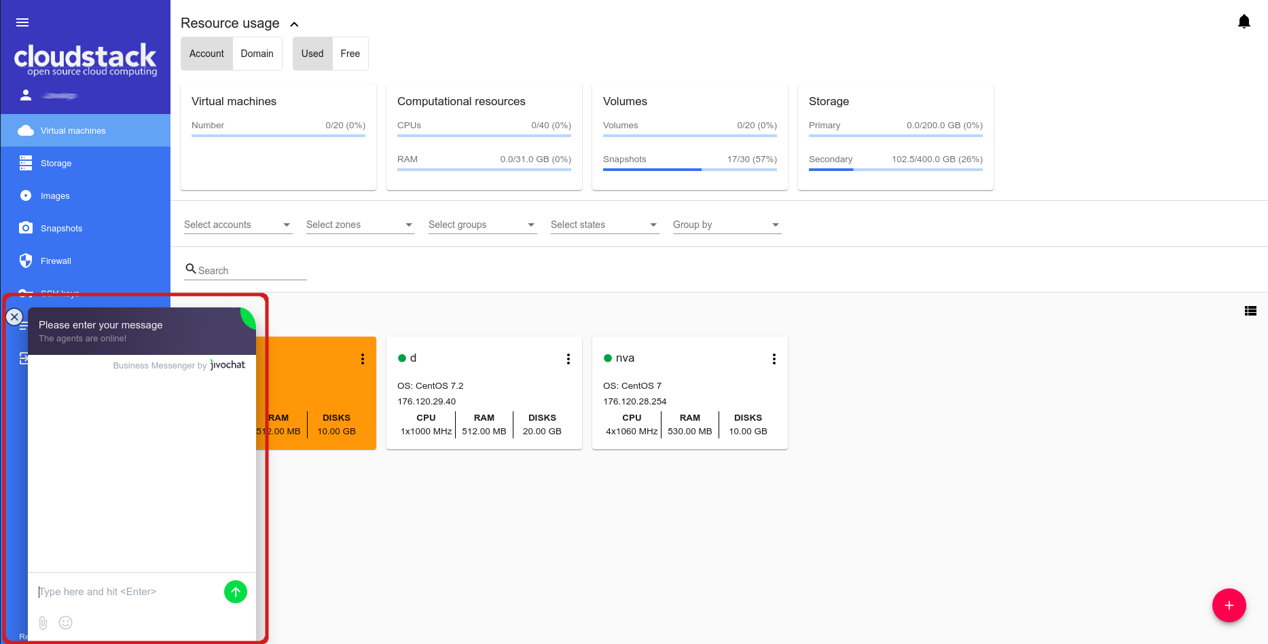The image size is (1268, 644).
Task: Open the hamburger menu icon
Action: [x=22, y=22]
